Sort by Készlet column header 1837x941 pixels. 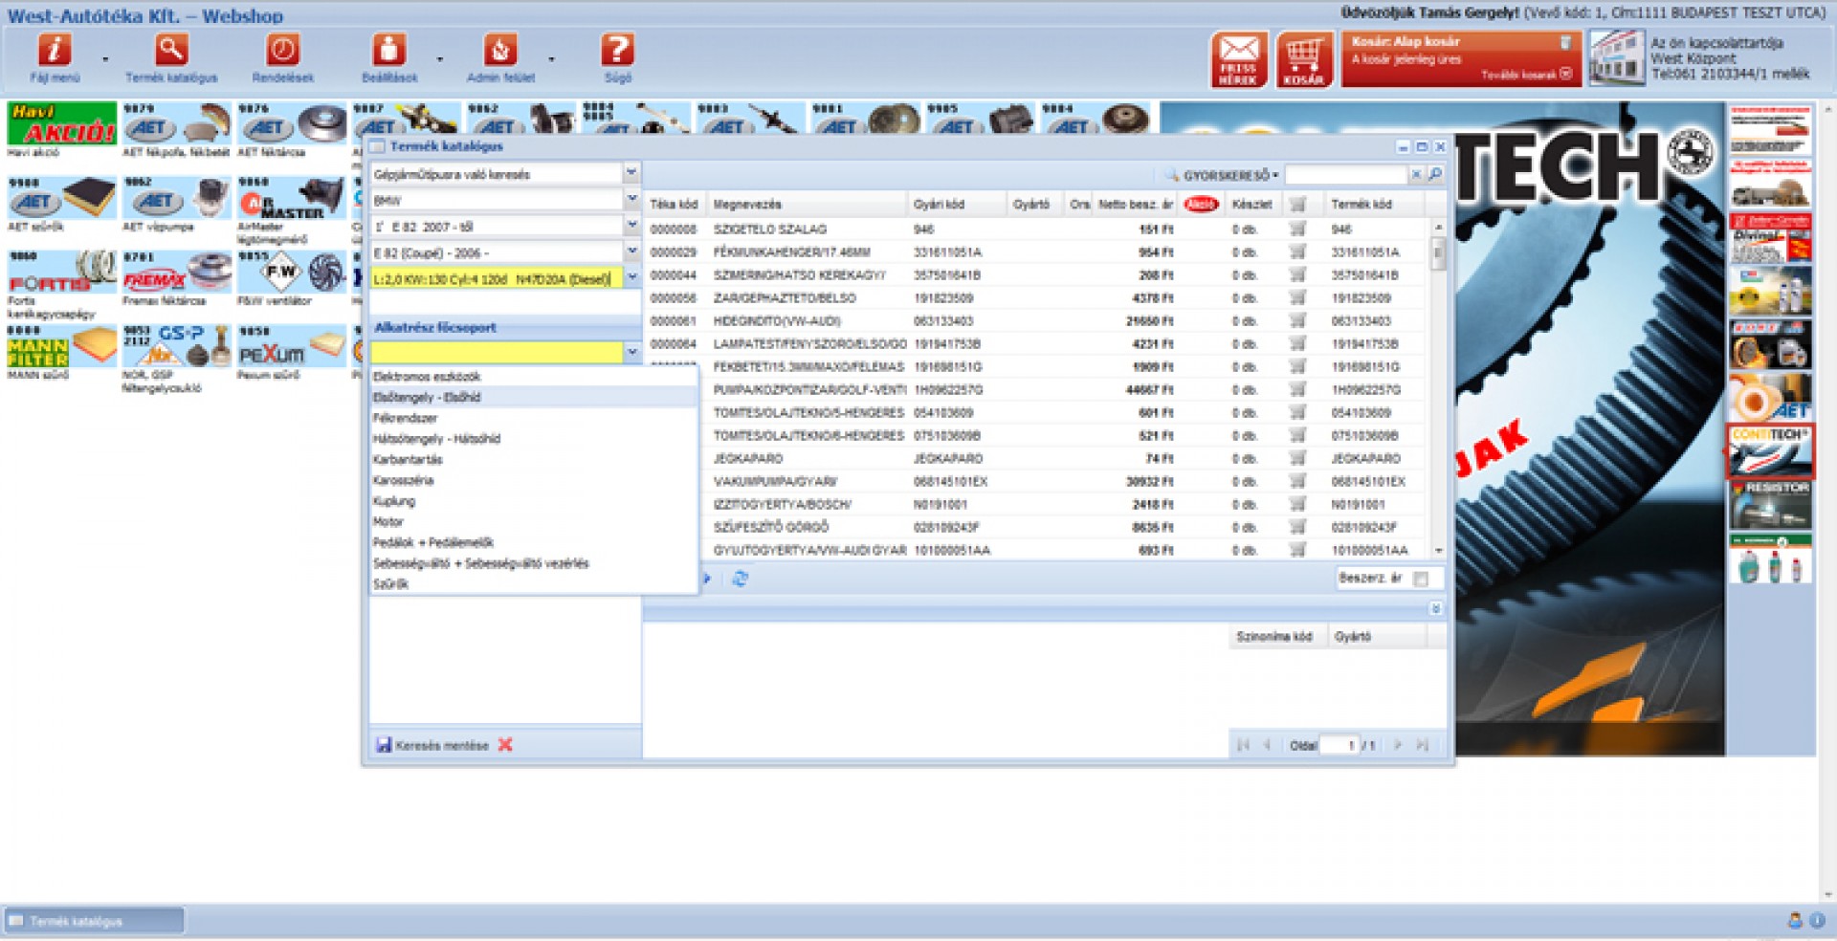click(x=1251, y=204)
